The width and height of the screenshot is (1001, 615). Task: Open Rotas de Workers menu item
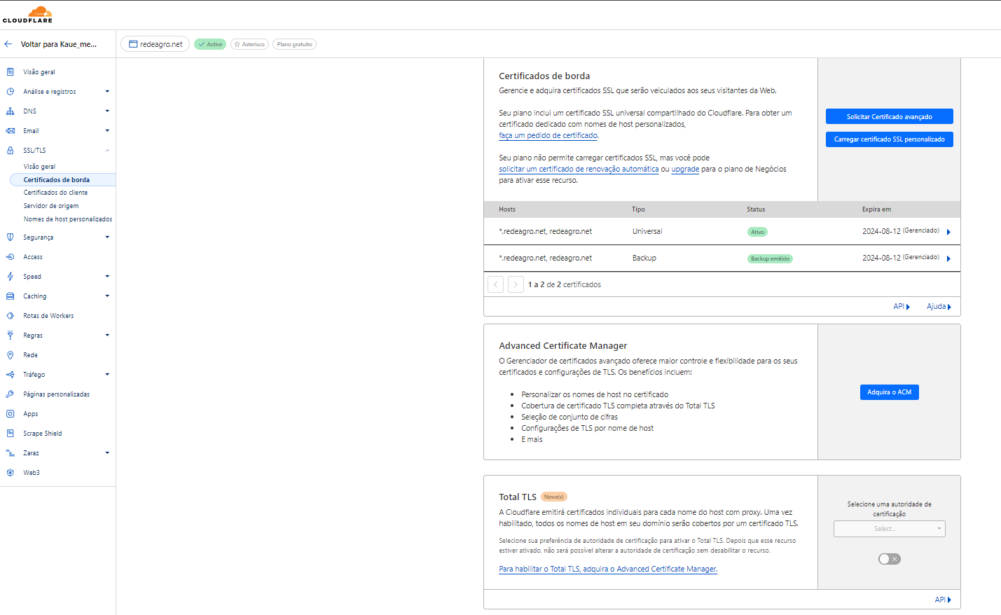click(48, 316)
